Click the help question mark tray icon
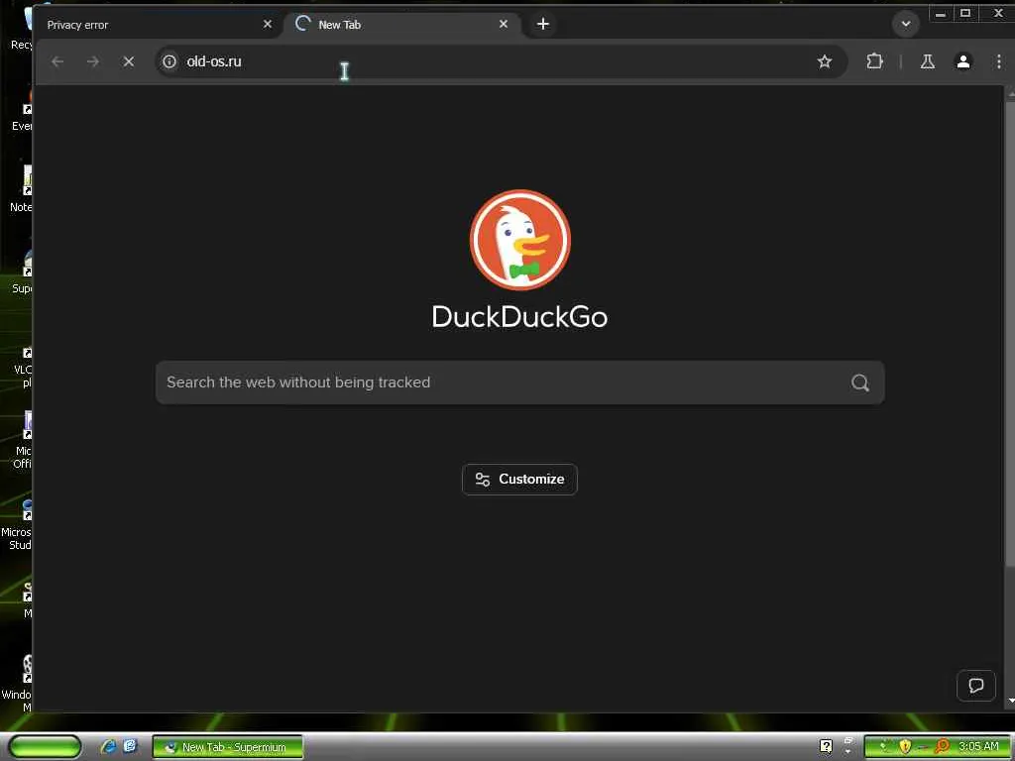Viewport: 1015px width, 761px height. 826,747
